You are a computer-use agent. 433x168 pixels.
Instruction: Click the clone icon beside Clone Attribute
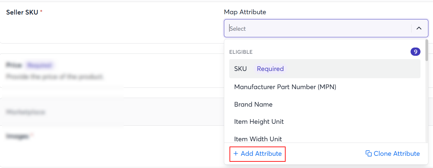(368, 154)
